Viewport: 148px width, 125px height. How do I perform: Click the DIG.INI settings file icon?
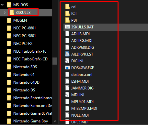coord(67,61)
